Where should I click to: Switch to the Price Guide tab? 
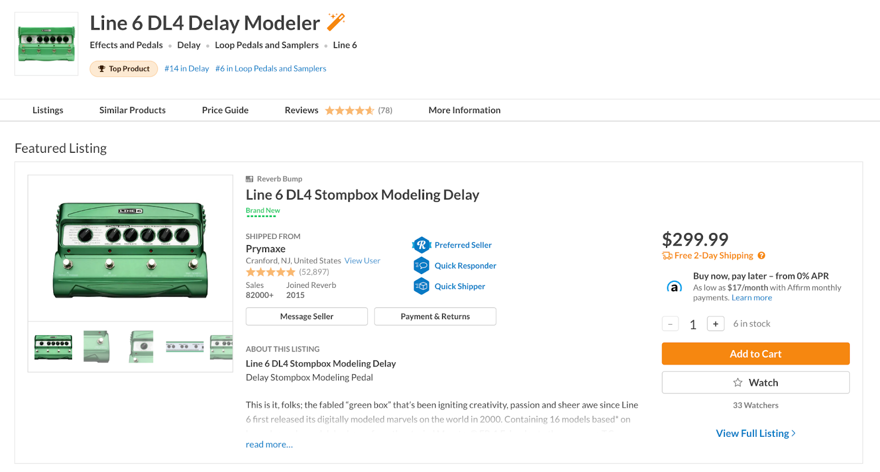pyautogui.click(x=225, y=110)
